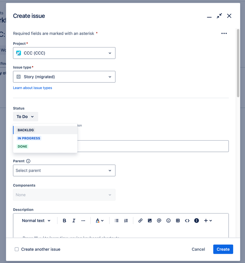245x263 pixels.
Task: Show Parent field info tooltip icon
Action: pos(28,161)
